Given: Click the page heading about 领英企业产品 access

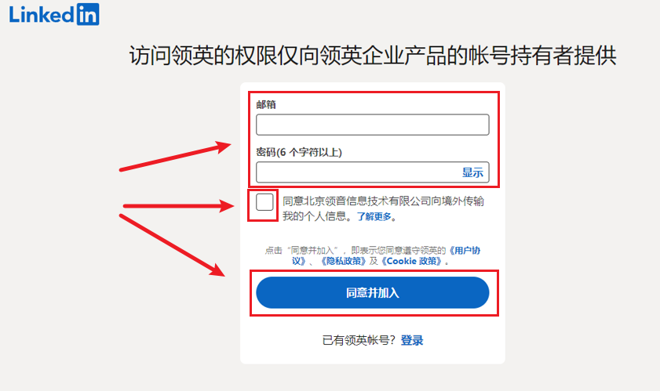Looking at the screenshot, I should click(373, 55).
